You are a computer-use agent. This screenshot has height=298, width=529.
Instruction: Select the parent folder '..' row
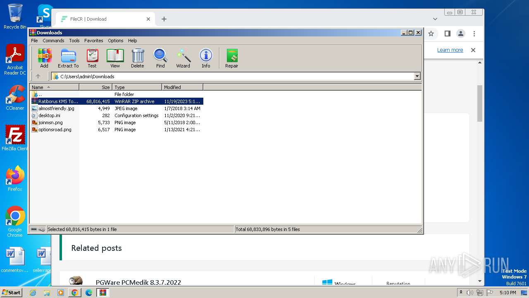click(117, 94)
